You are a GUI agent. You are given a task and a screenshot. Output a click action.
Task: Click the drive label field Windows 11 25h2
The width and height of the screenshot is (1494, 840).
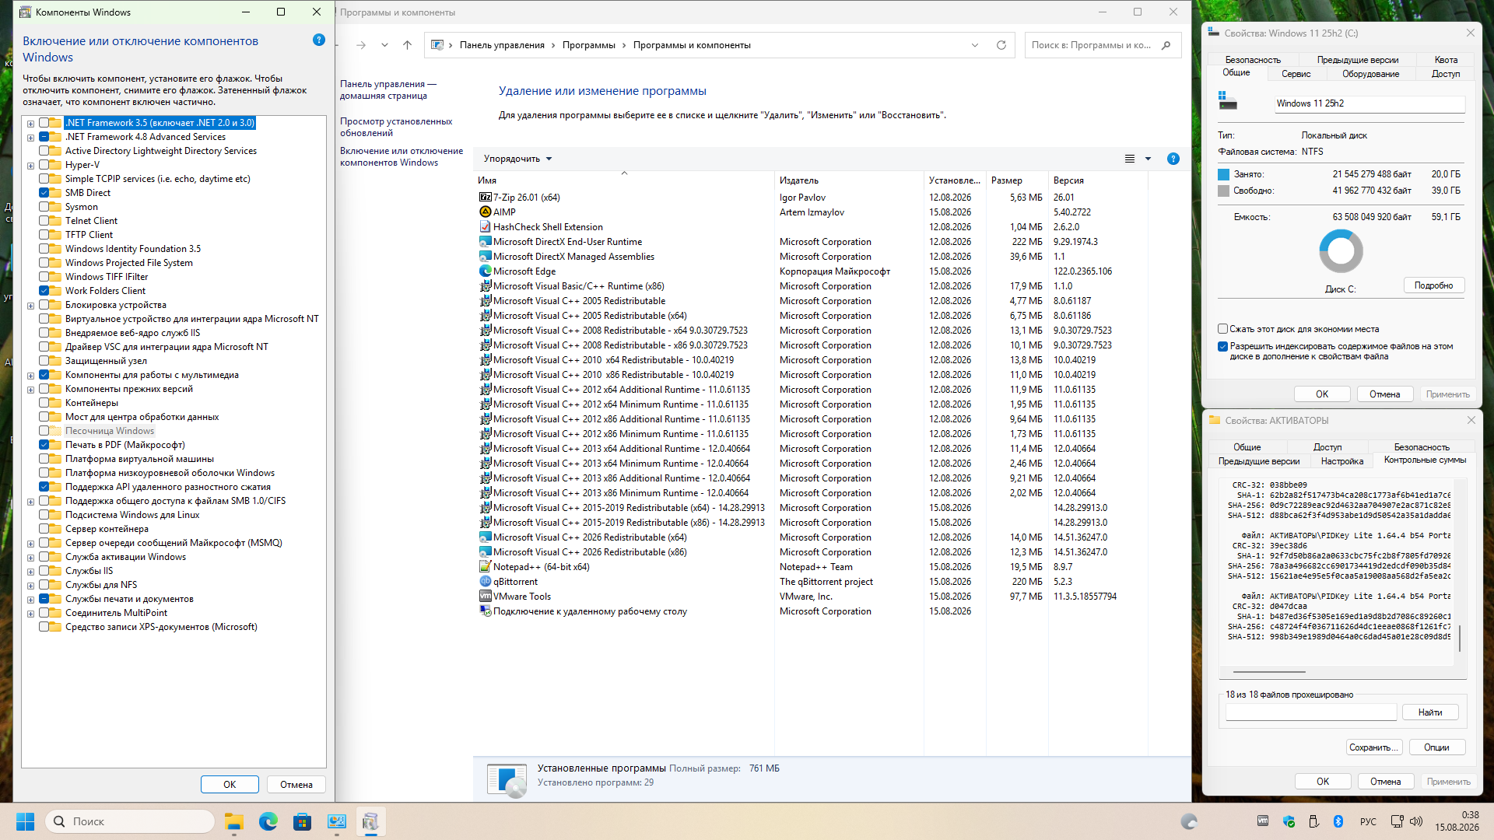pos(1369,103)
